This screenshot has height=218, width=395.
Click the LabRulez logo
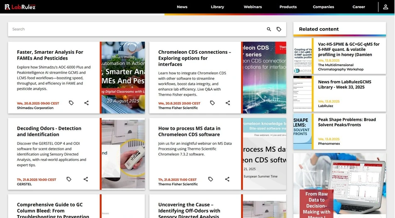(20, 7)
